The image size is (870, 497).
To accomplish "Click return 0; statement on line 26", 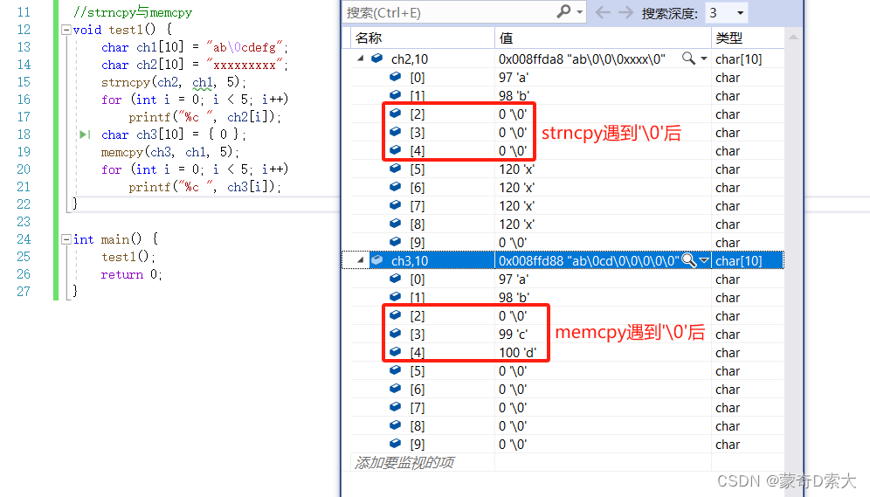I will click(x=132, y=274).
